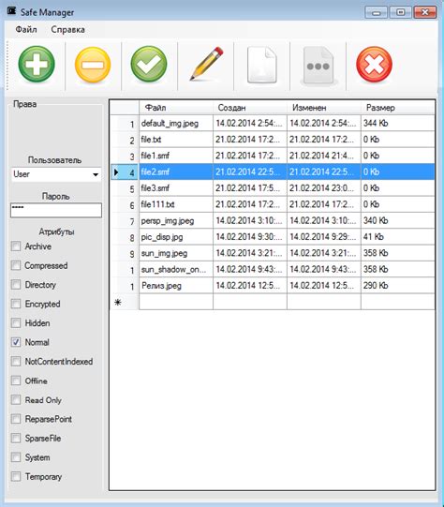This screenshot has height=507, width=444.
Task: Click the green checkmark apply icon
Action: (x=149, y=65)
